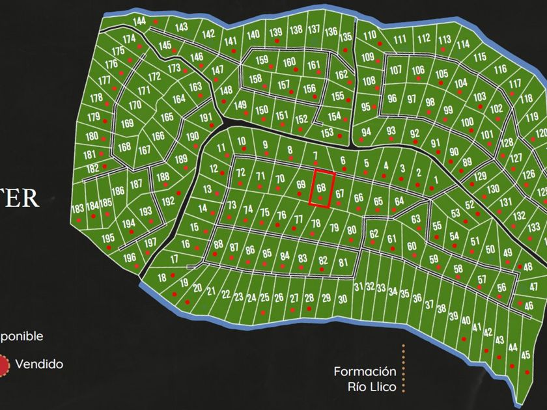This screenshot has width=547, height=410.
Task: Click the Formación Río Llico label
Action: click(365, 379)
